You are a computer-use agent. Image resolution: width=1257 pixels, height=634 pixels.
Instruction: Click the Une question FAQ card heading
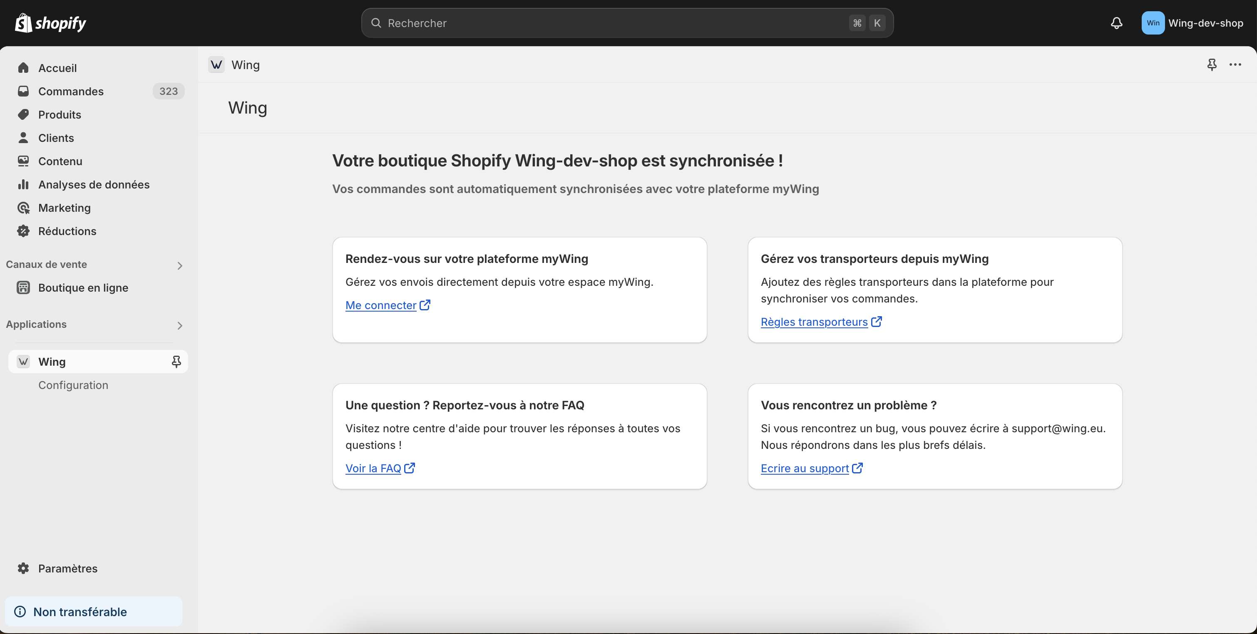[465, 405]
